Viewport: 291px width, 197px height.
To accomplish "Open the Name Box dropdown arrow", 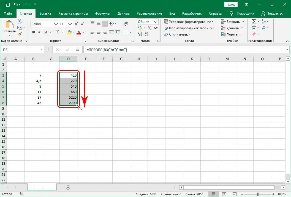I will pos(41,50).
